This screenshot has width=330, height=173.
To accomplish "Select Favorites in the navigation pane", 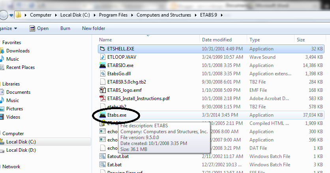I will [x=11, y=43].
